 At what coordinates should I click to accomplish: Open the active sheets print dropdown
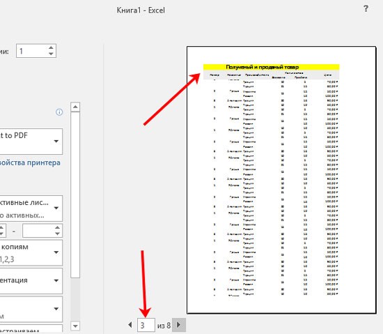[31, 208]
